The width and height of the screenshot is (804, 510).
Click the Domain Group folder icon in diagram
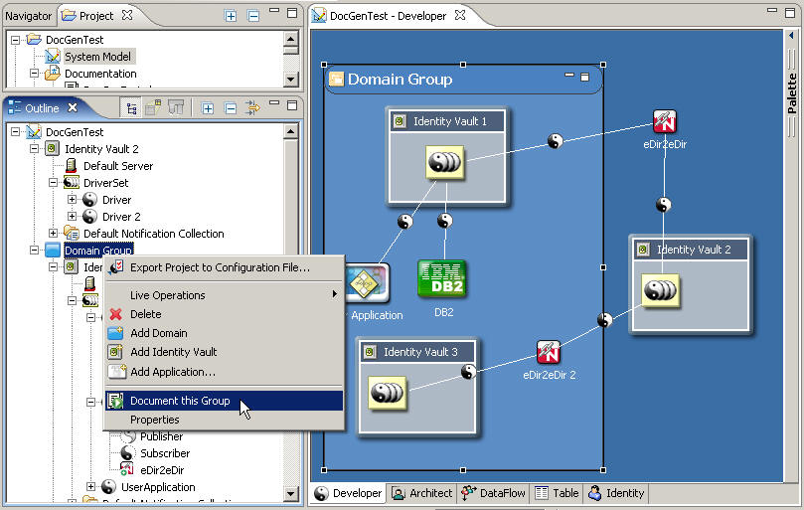[336, 79]
